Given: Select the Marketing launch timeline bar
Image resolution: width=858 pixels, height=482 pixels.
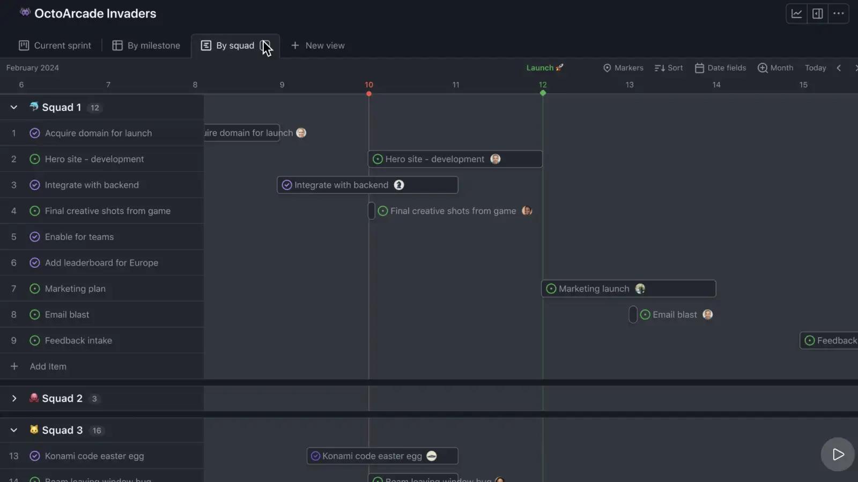Looking at the screenshot, I should [x=628, y=289].
